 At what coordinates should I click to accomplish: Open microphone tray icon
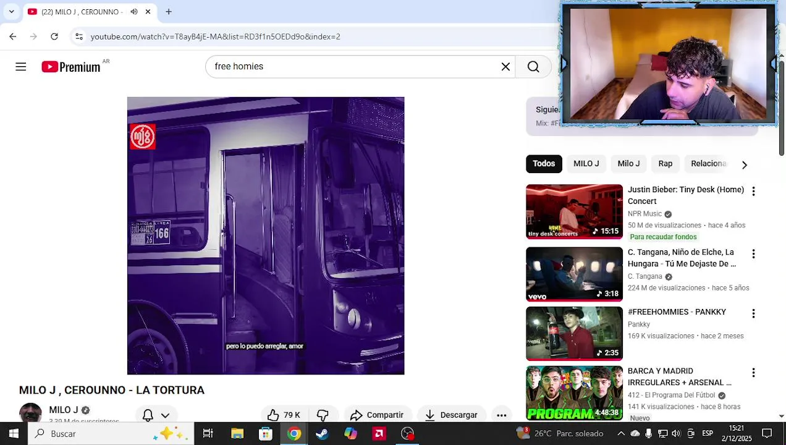pos(648,434)
